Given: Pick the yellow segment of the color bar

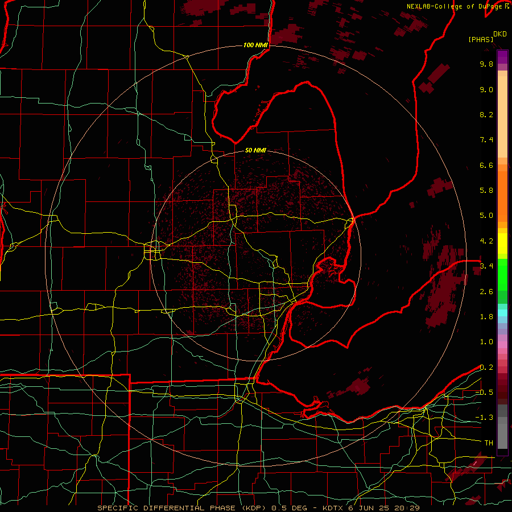Looking at the screenshot, I should click(502, 243).
